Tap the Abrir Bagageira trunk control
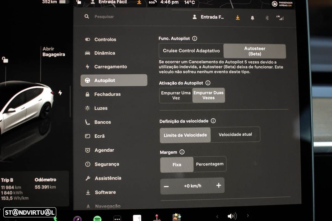Image resolution: width=332 pixels, height=221 pixels. [54, 52]
